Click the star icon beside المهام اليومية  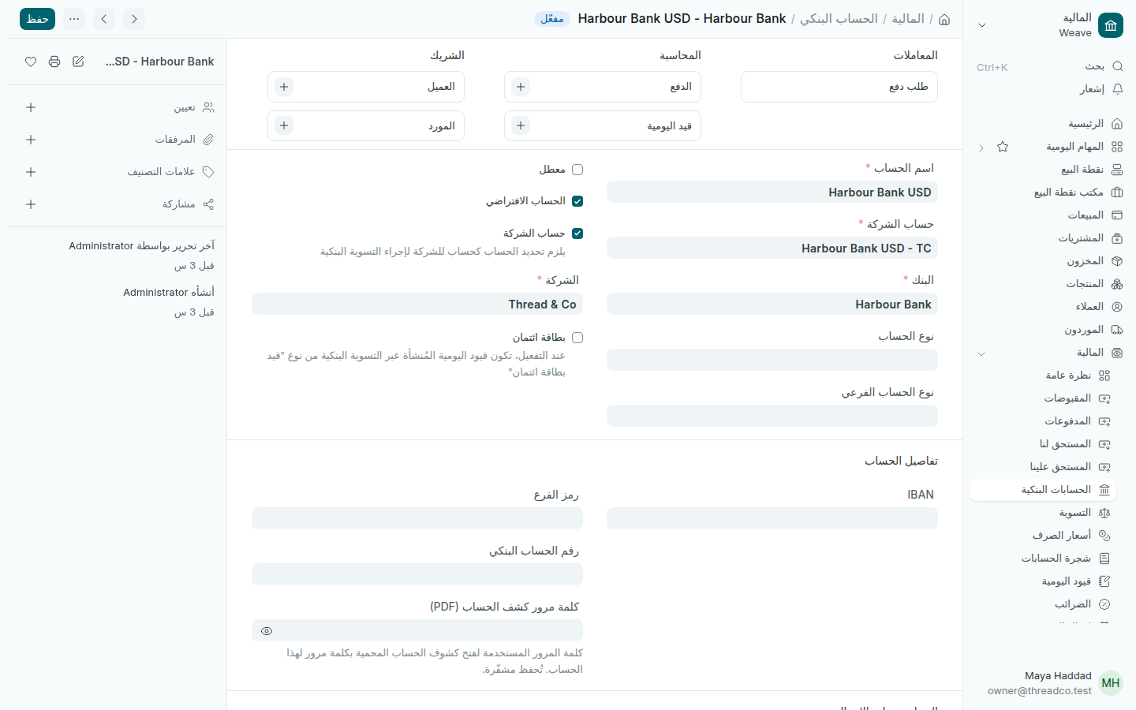1003,147
